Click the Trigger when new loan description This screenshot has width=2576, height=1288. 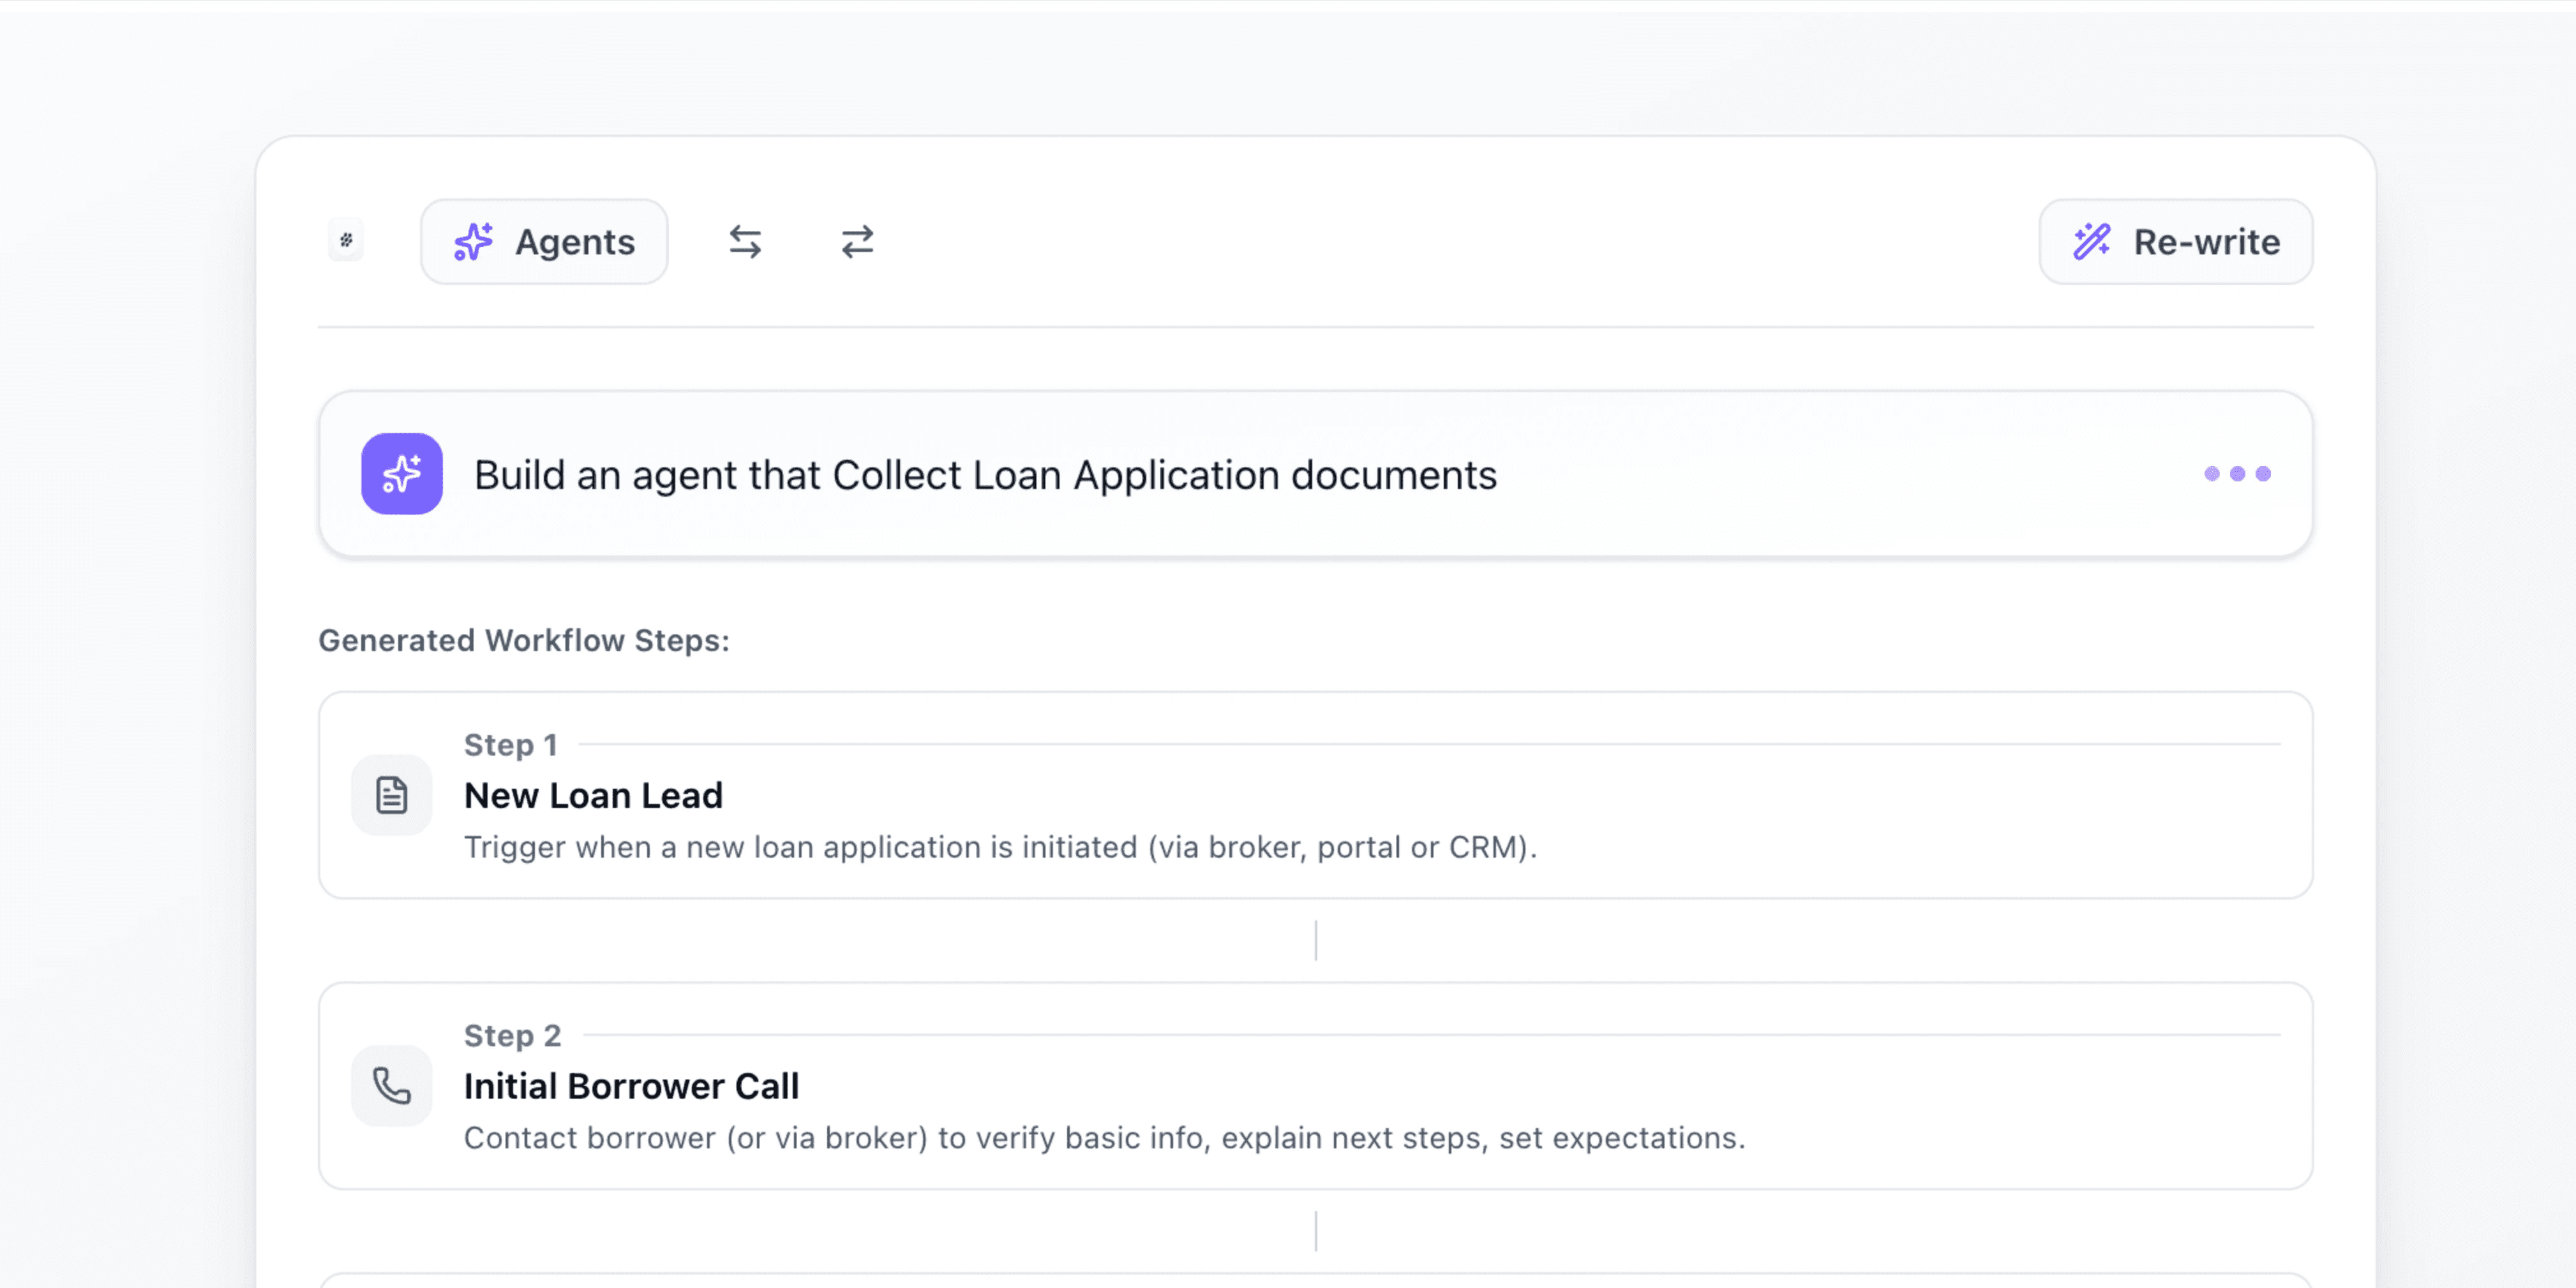point(1000,847)
